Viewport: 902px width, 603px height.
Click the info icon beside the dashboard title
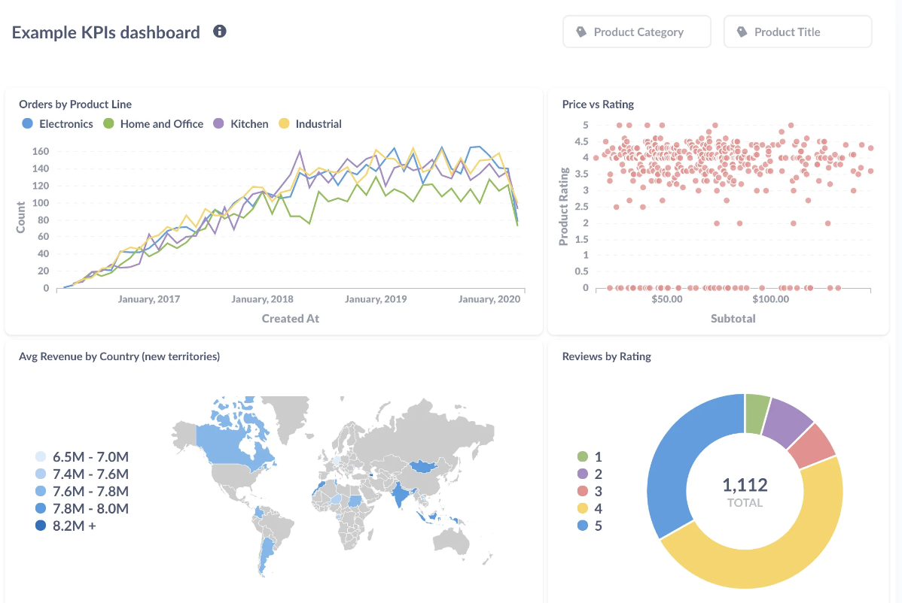point(219,31)
